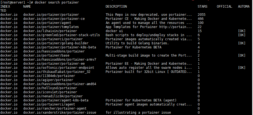Click the 100 stars value
253x115 pixels.
pos(200,23)
